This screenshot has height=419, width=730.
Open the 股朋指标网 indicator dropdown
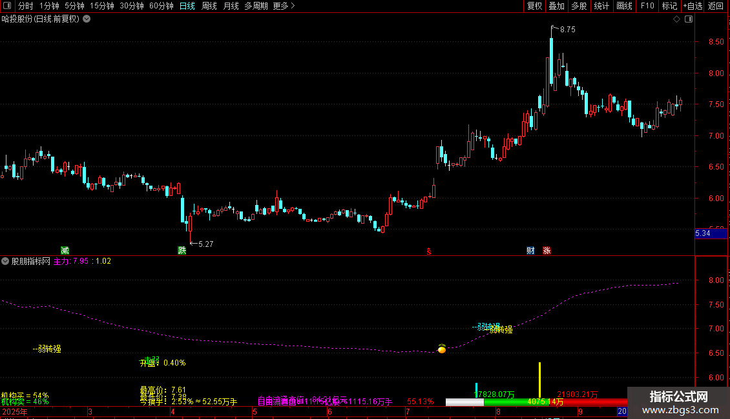click(x=5, y=261)
